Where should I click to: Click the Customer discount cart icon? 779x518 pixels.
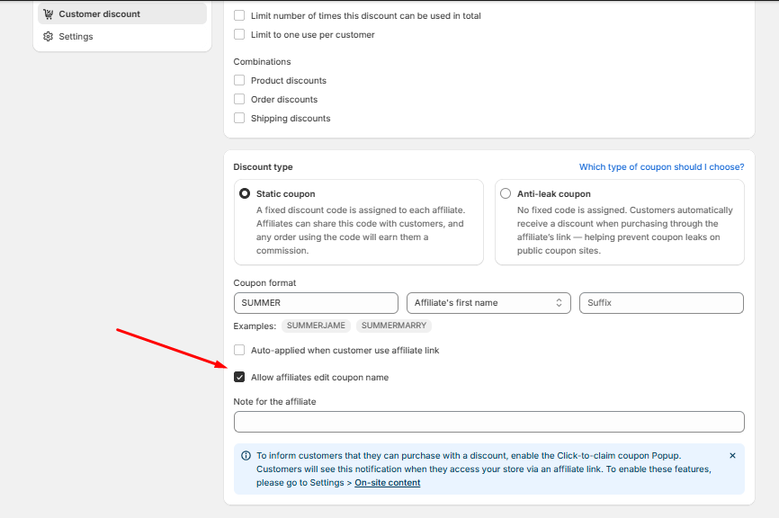point(49,14)
